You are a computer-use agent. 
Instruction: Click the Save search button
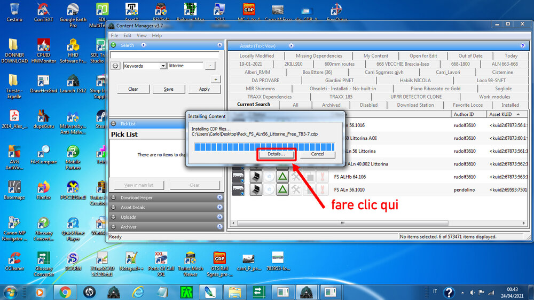169,89
